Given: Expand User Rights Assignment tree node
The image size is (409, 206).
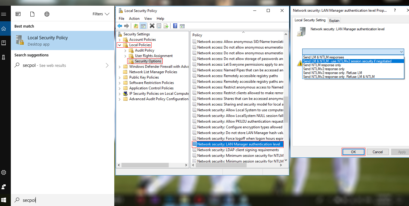Looking at the screenshot, I should click(x=125, y=56).
